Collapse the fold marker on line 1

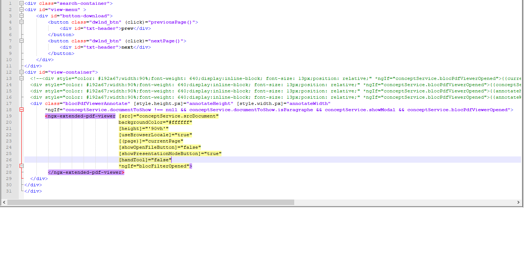[x=21, y=3]
